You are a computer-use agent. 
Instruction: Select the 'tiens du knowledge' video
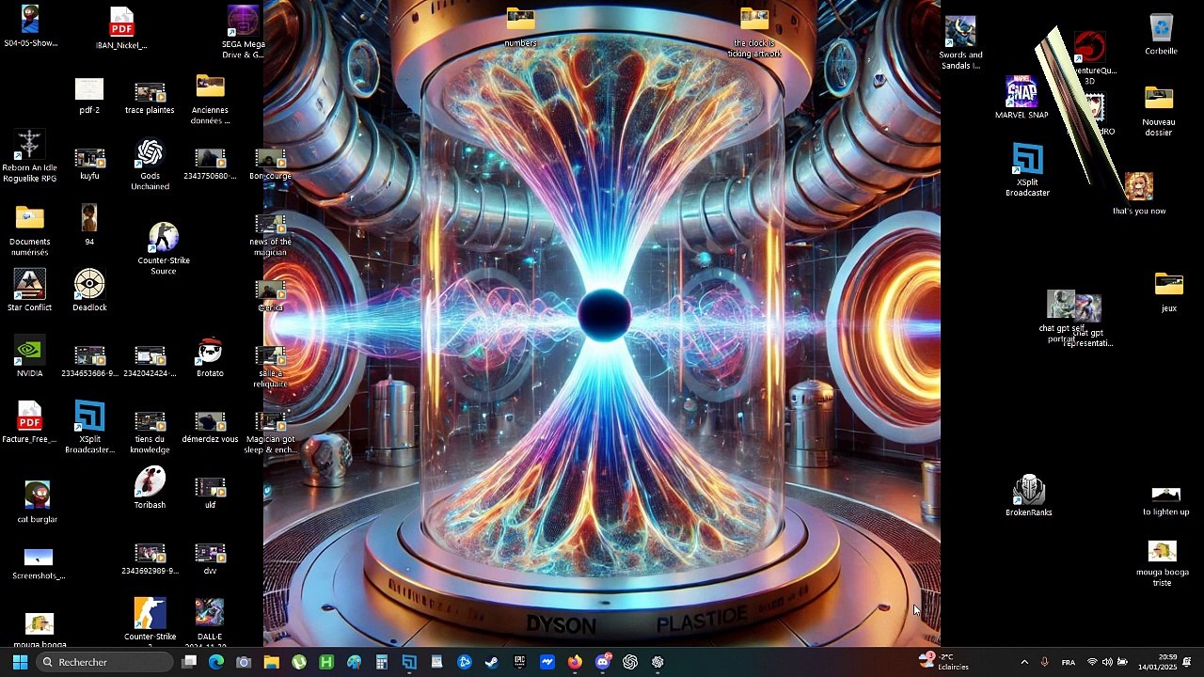[x=150, y=433]
